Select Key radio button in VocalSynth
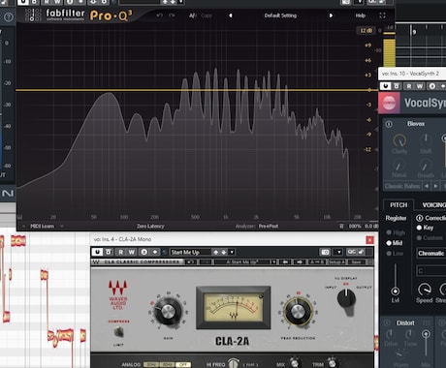 pos(419,228)
